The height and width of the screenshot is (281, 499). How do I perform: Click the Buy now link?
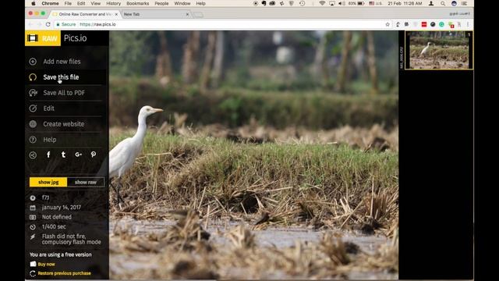pyautogui.click(x=47, y=264)
